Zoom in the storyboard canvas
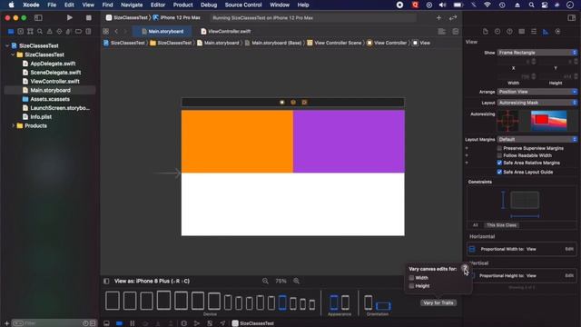This screenshot has width=581, height=327. (297, 281)
